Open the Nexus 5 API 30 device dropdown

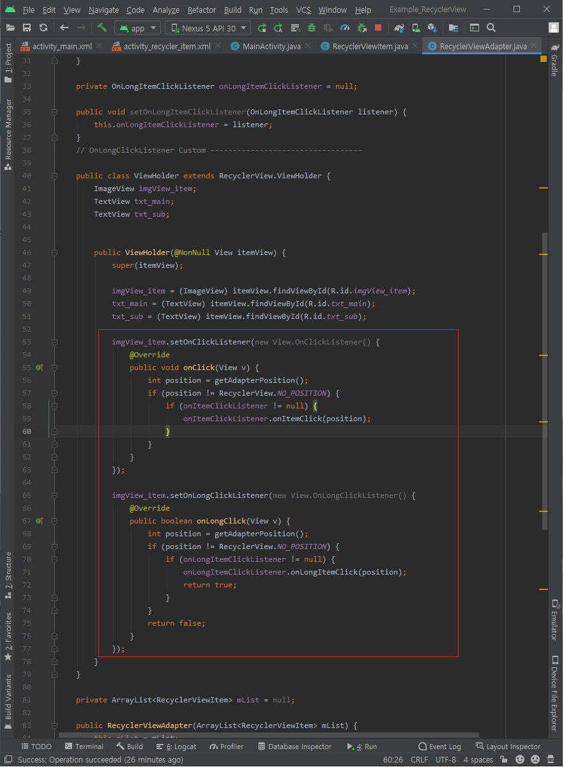[x=208, y=28]
